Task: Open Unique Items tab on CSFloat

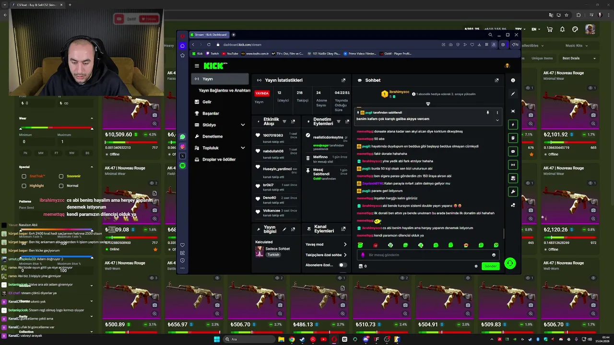Action: (542, 58)
